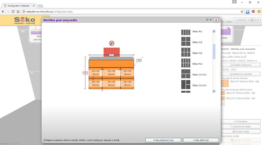Click the 600 height dimension field

(85, 73)
